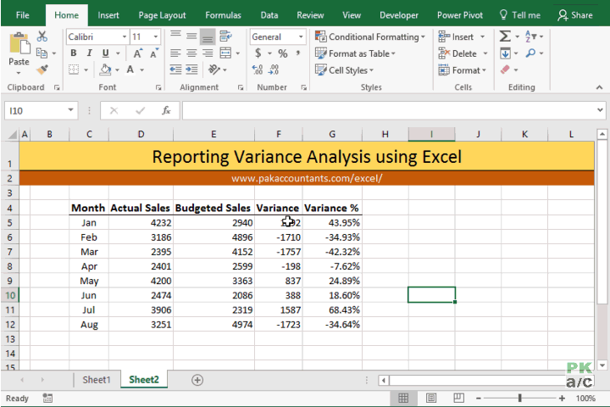Toggle Middle Align in Alignment
Viewport: 610px width, 407px height.
tap(191, 36)
